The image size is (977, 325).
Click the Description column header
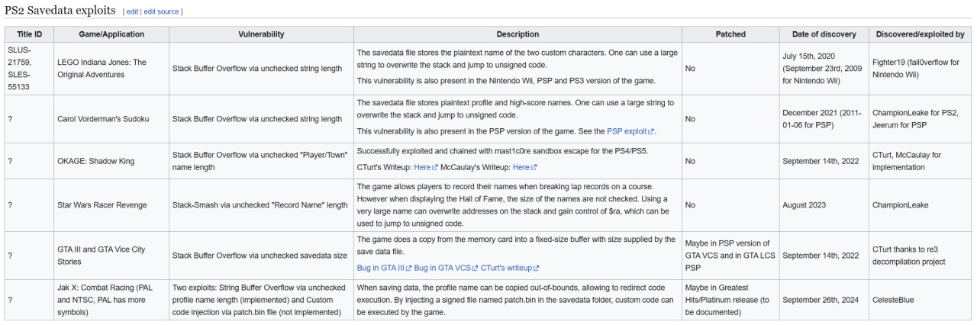[518, 34]
